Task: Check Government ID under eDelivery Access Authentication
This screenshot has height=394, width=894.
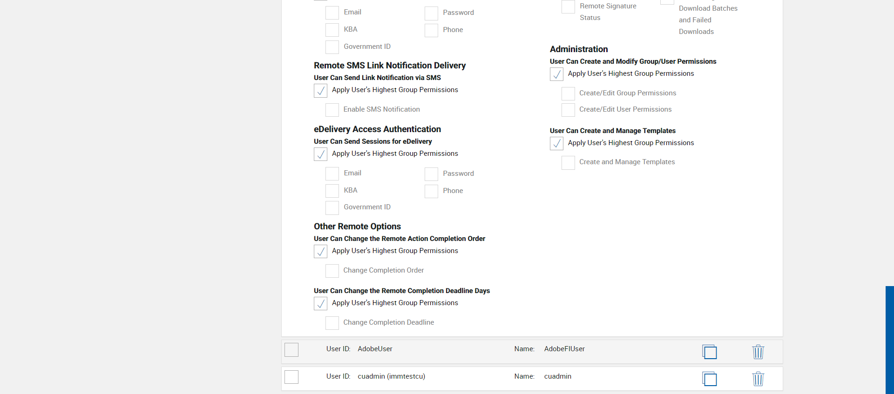Action: 332,207
